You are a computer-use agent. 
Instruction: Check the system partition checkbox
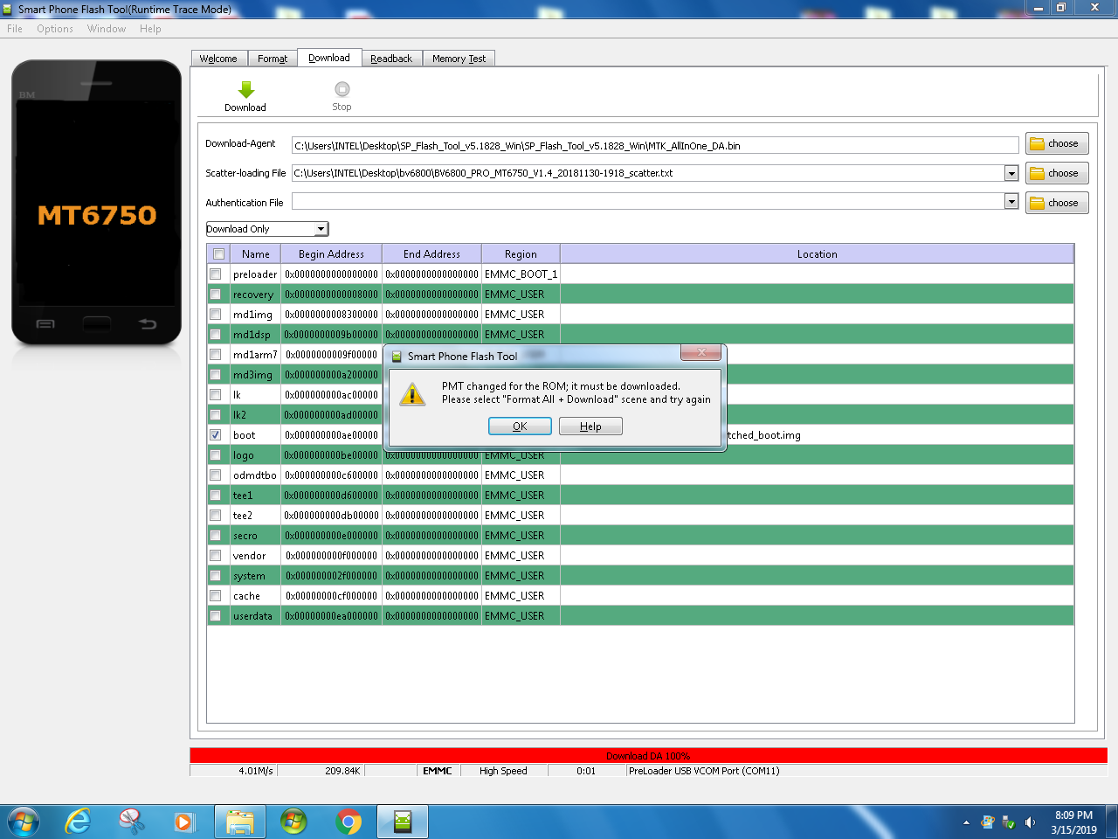[x=215, y=576]
